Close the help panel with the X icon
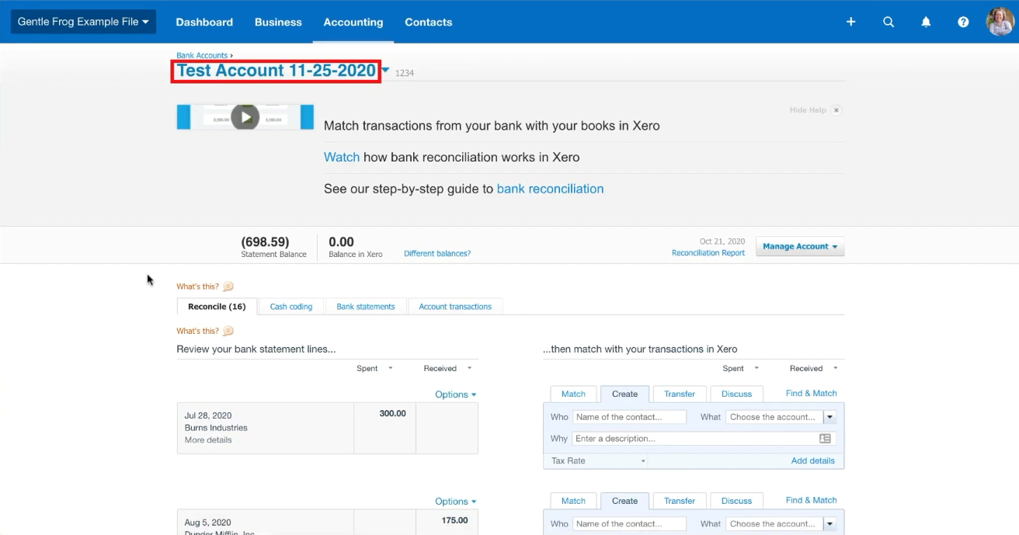This screenshot has height=535, width=1019. point(836,110)
